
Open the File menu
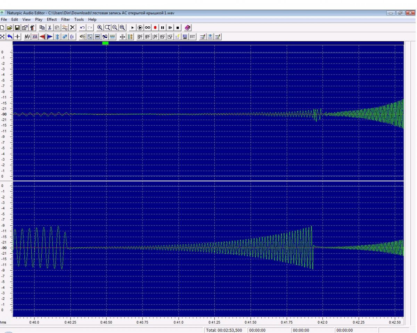pyautogui.click(x=4, y=19)
